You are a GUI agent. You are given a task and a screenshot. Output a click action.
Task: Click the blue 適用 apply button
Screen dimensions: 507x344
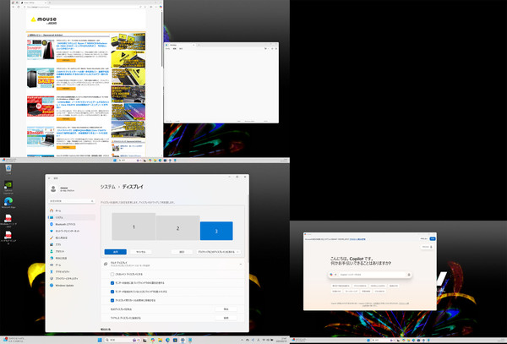(116, 252)
